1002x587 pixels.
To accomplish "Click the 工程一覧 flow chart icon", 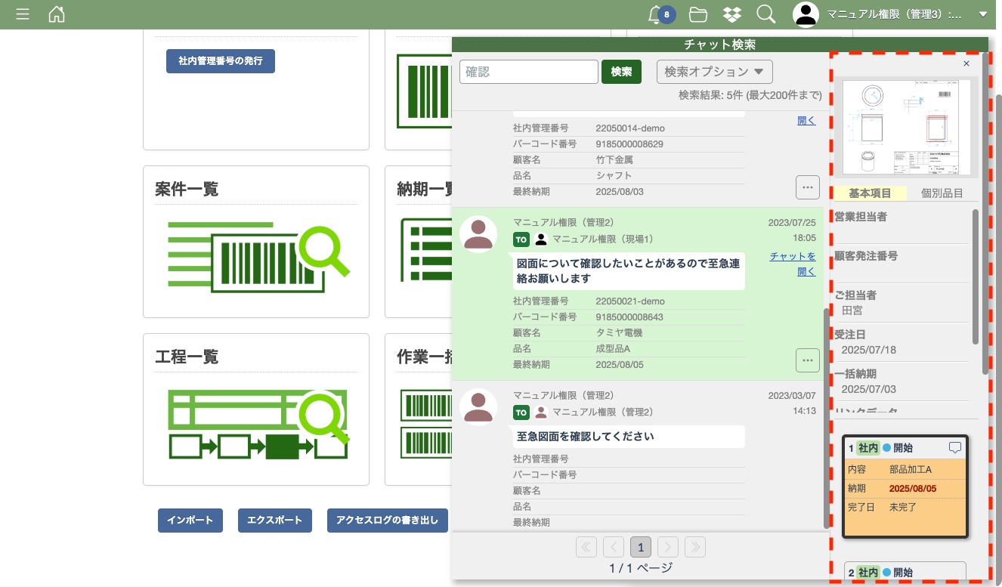I will (x=257, y=423).
